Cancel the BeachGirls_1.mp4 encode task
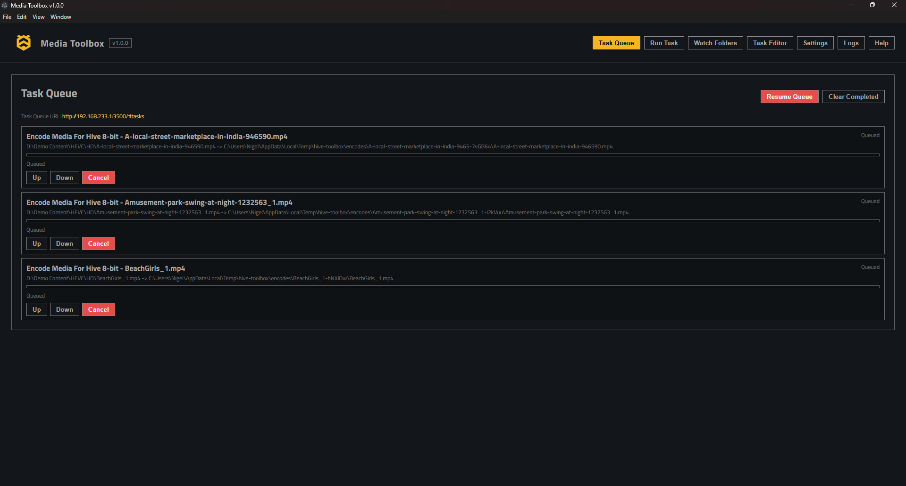This screenshot has height=486, width=906. 98,309
